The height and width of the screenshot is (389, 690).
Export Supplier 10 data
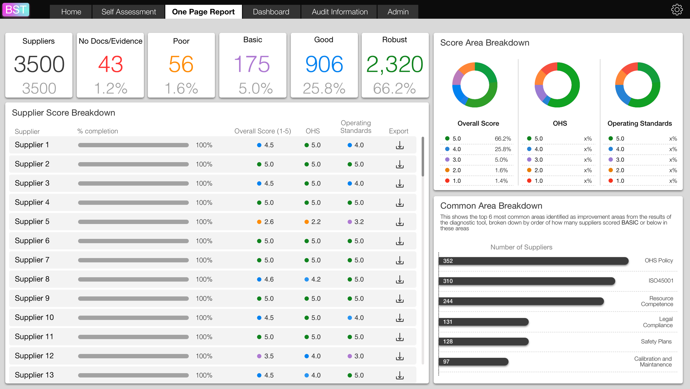coord(400,318)
